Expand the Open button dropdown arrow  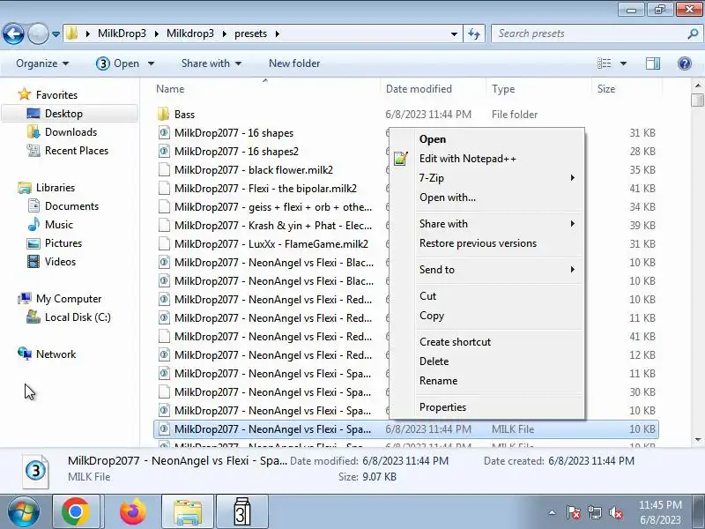click(x=151, y=63)
